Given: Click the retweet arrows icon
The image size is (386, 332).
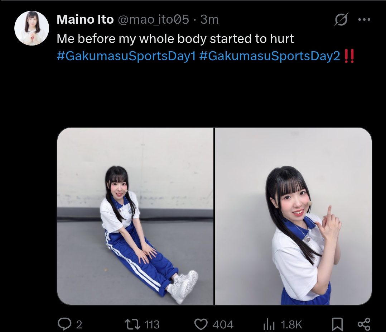Looking at the screenshot, I should pos(132,324).
